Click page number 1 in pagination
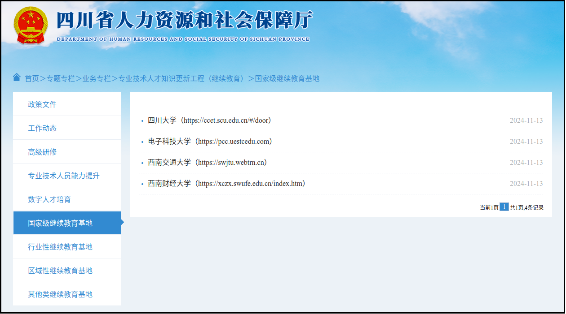This screenshot has height=314, width=566. [x=504, y=207]
